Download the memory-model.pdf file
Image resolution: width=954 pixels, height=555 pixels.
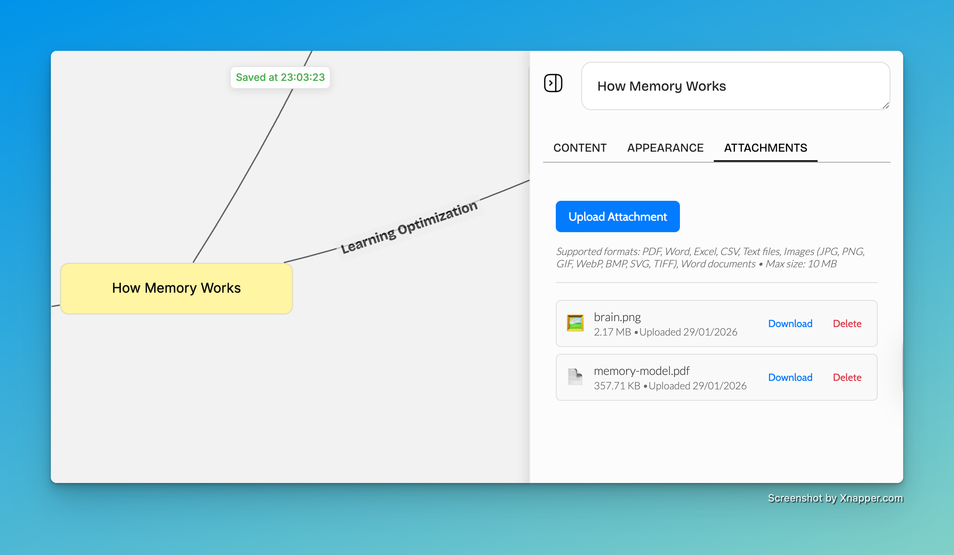click(790, 377)
